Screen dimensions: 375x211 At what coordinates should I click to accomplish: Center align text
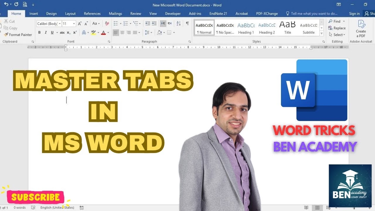point(122,33)
